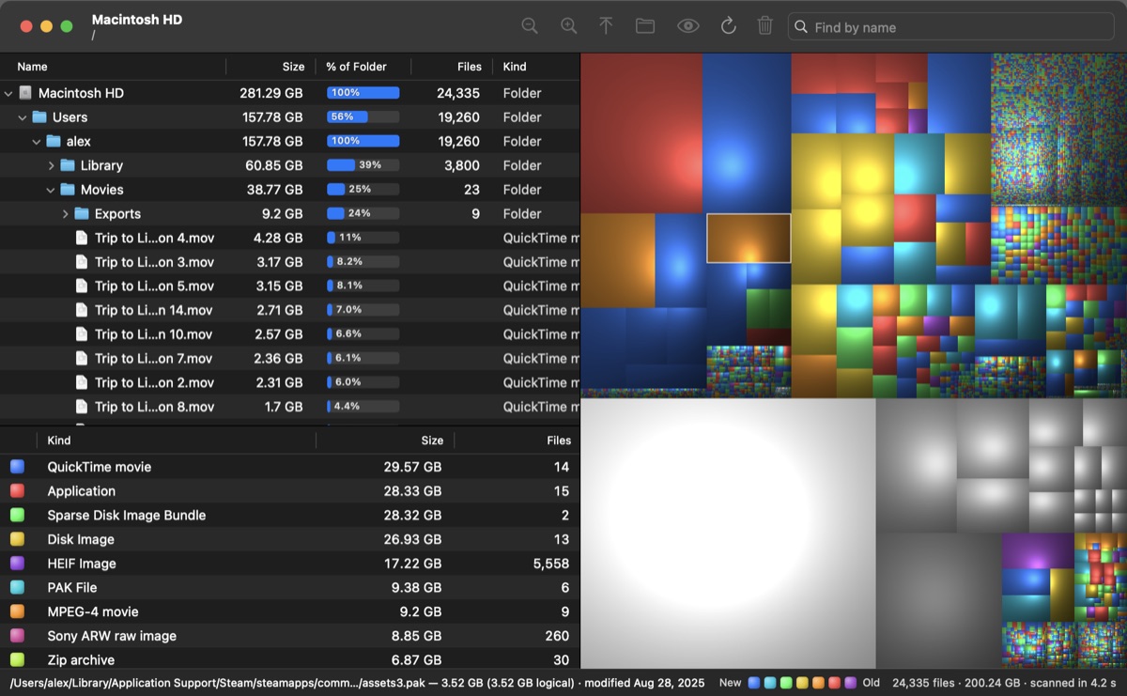The image size is (1127, 696).
Task: Sort the tree by its upper Size header
Action: [x=294, y=67]
